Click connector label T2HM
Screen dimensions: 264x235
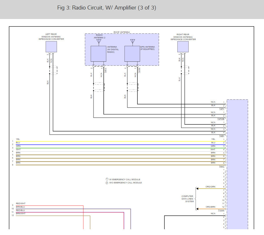tap(139, 70)
